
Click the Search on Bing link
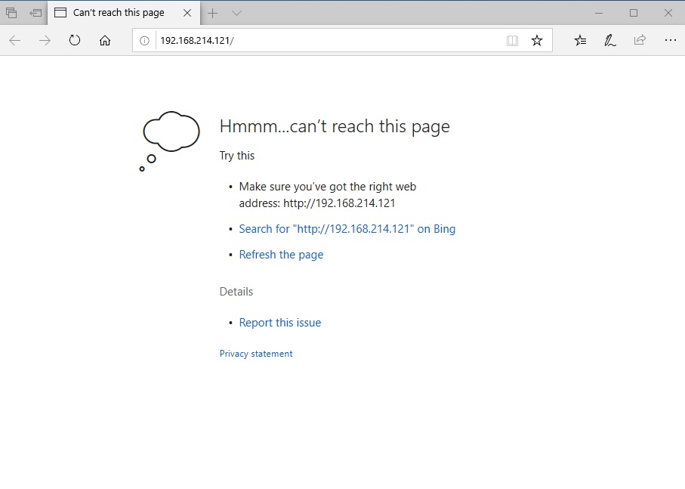pyautogui.click(x=347, y=228)
